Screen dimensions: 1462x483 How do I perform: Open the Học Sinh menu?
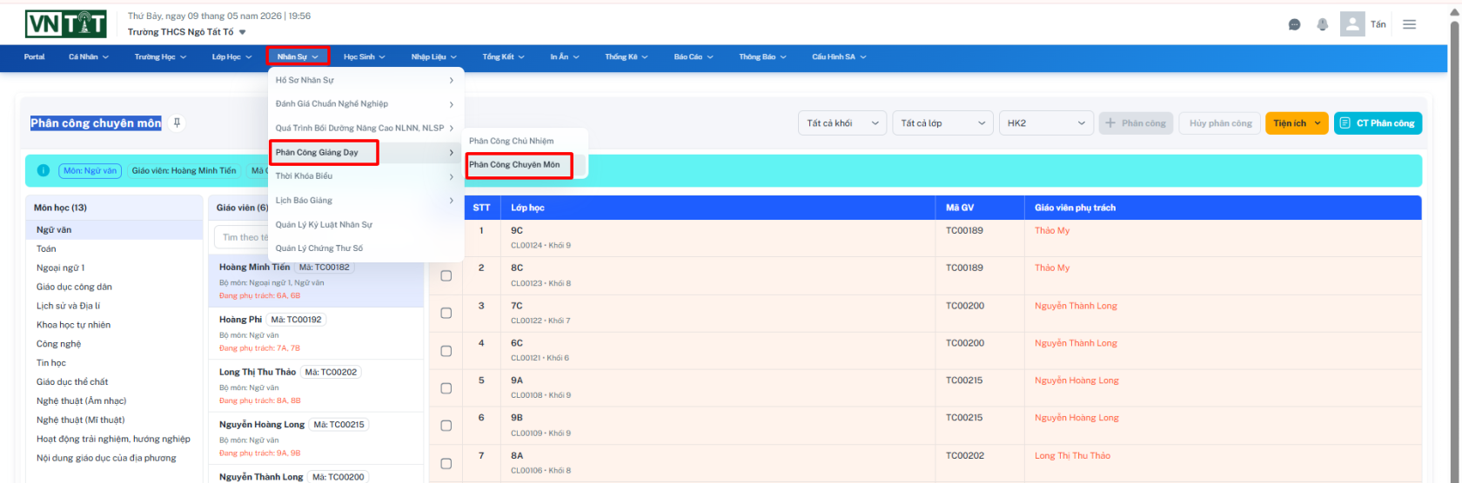tap(364, 56)
